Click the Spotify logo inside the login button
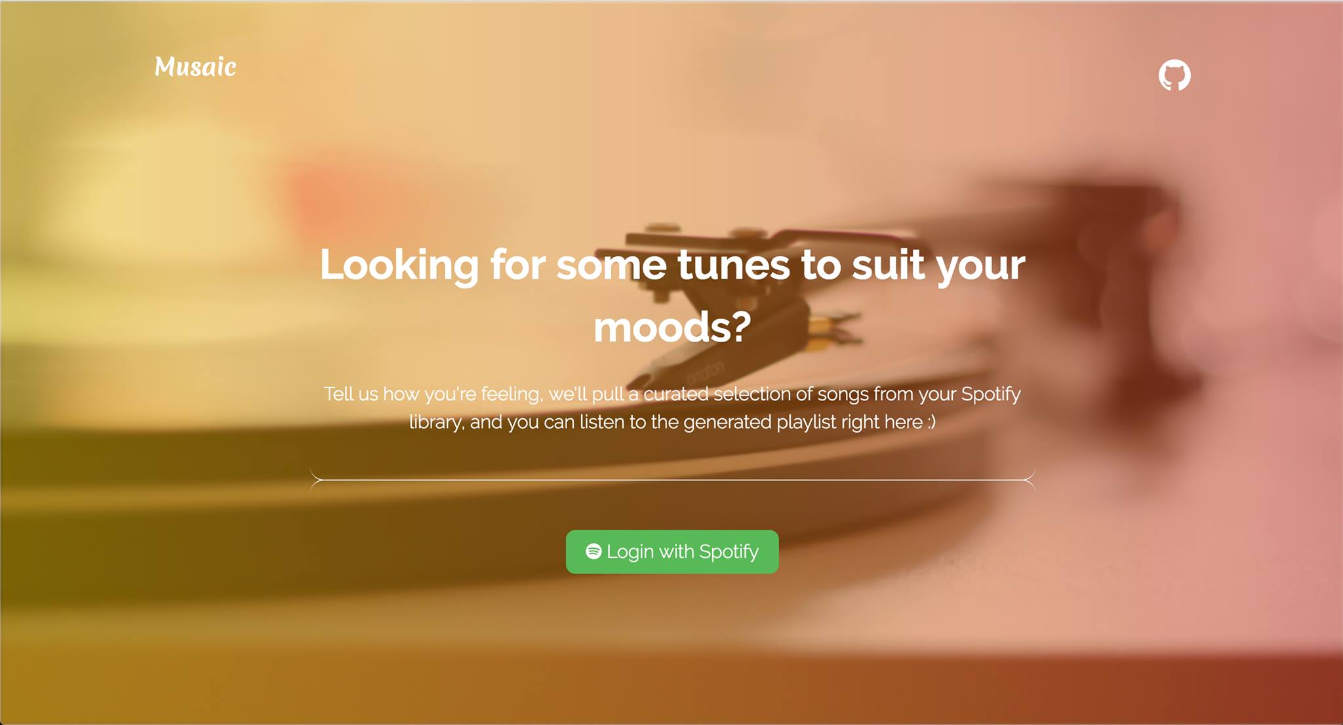The height and width of the screenshot is (725, 1343). point(593,551)
